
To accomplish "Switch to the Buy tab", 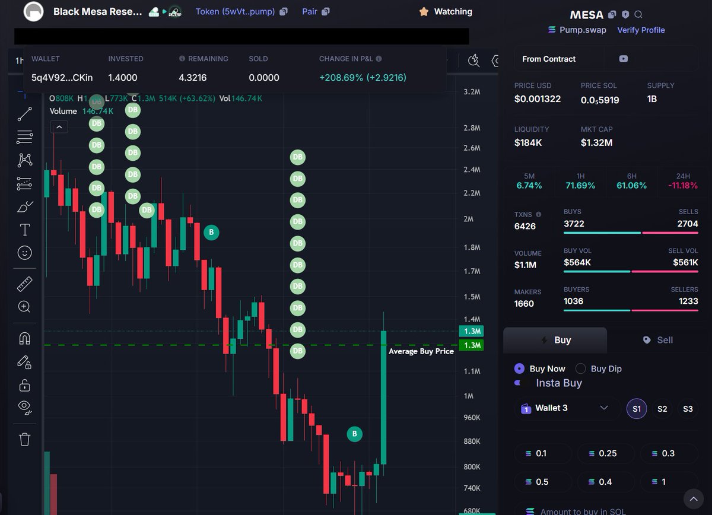I will pos(555,340).
